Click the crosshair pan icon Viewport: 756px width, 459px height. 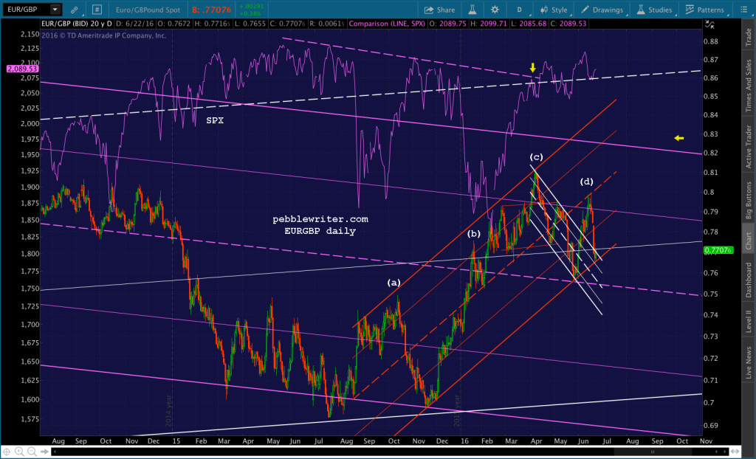click(x=7, y=452)
